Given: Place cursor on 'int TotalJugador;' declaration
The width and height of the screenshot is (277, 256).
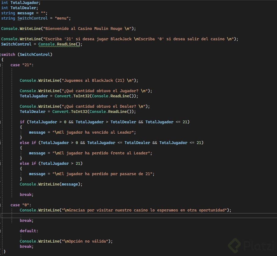Looking at the screenshot, I should coord(21,3).
